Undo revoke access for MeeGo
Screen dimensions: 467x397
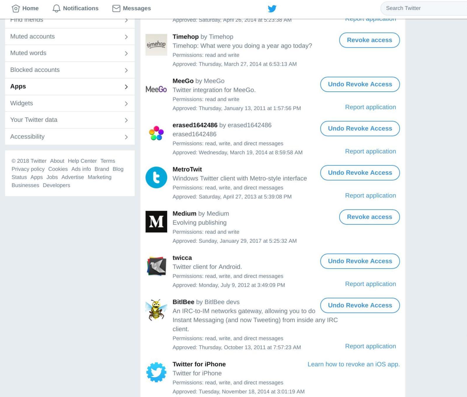point(360,84)
